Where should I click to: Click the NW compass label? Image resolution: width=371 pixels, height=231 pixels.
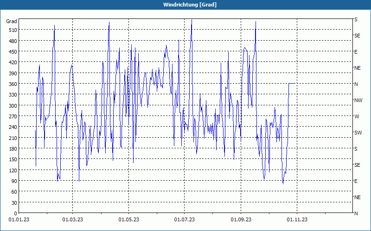(358, 100)
